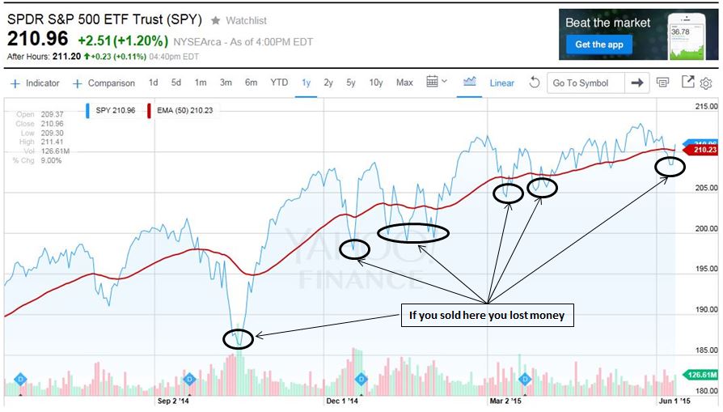This screenshot has height=412, width=723.
Task: Open the date range calendar dropdown
Action: (x=437, y=82)
